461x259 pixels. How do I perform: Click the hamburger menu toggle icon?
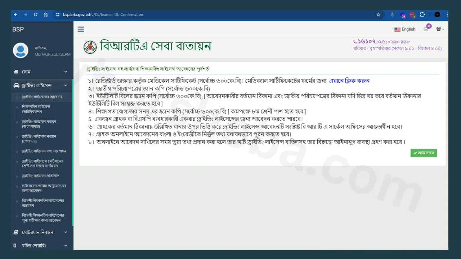coord(81,29)
